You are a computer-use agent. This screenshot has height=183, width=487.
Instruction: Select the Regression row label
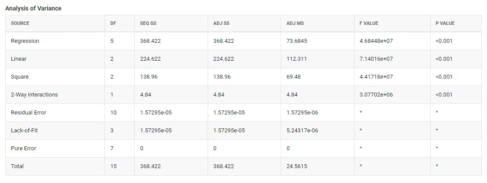(25, 41)
